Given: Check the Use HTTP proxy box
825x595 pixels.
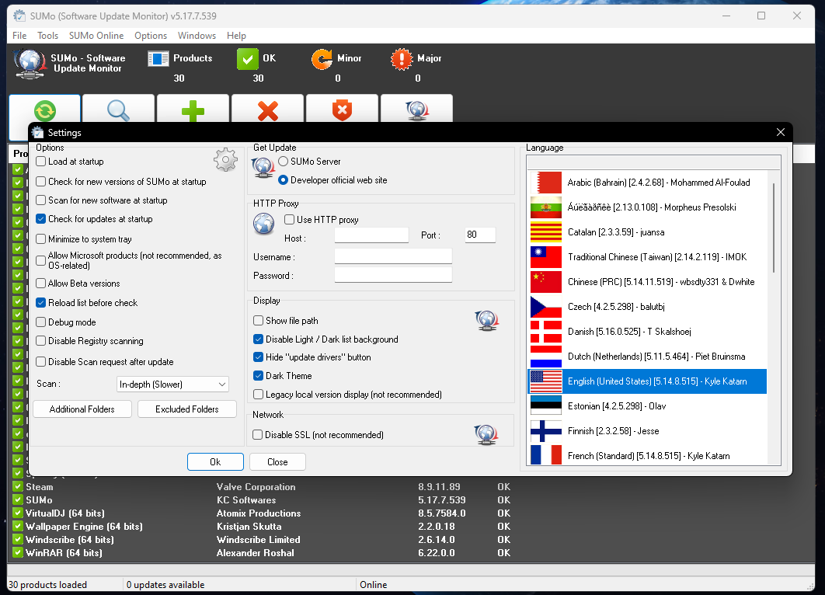Looking at the screenshot, I should pos(290,219).
